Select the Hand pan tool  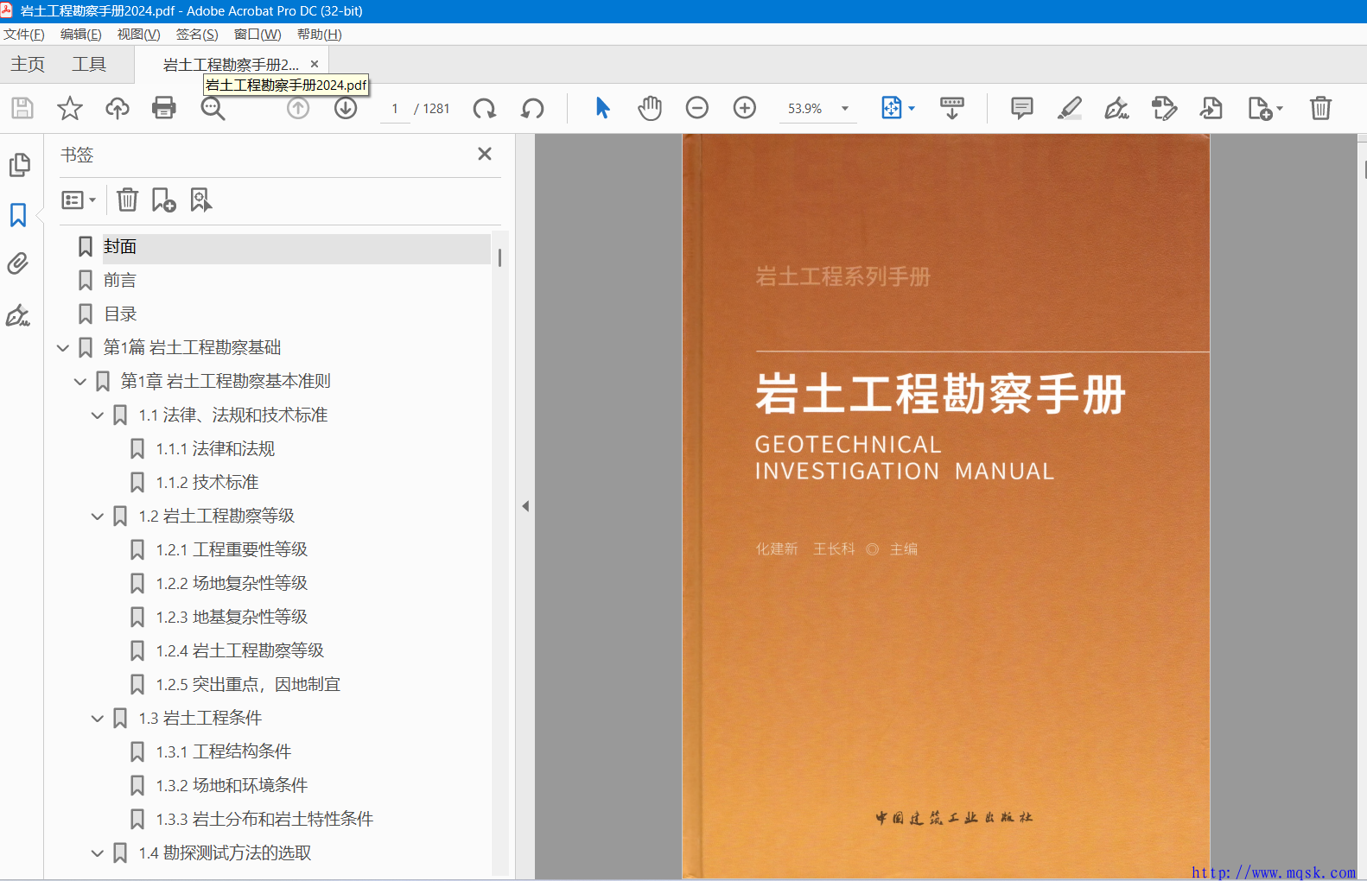[650, 108]
